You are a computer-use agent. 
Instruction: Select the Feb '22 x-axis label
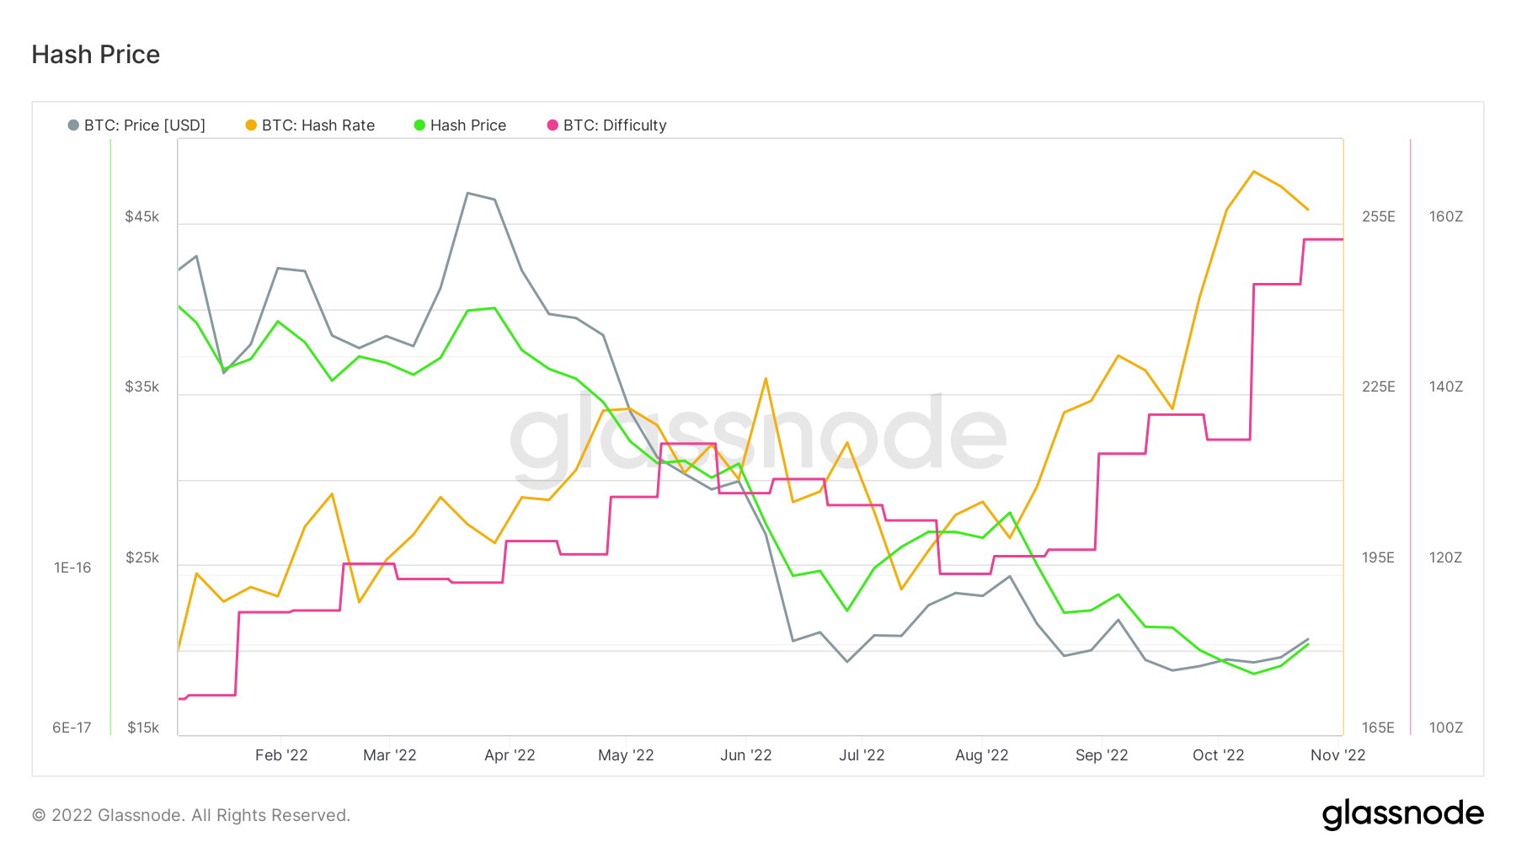coord(281,755)
